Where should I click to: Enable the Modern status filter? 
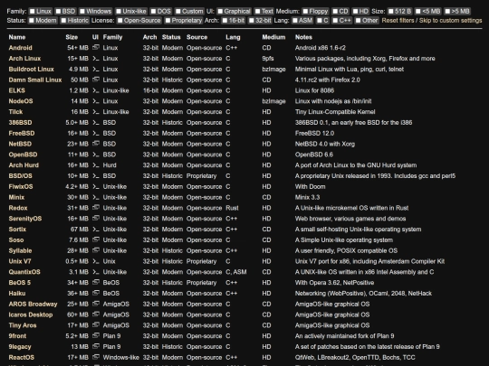click(32, 21)
